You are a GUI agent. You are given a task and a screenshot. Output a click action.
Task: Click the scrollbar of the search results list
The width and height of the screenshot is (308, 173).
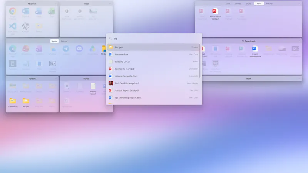coord(200,61)
